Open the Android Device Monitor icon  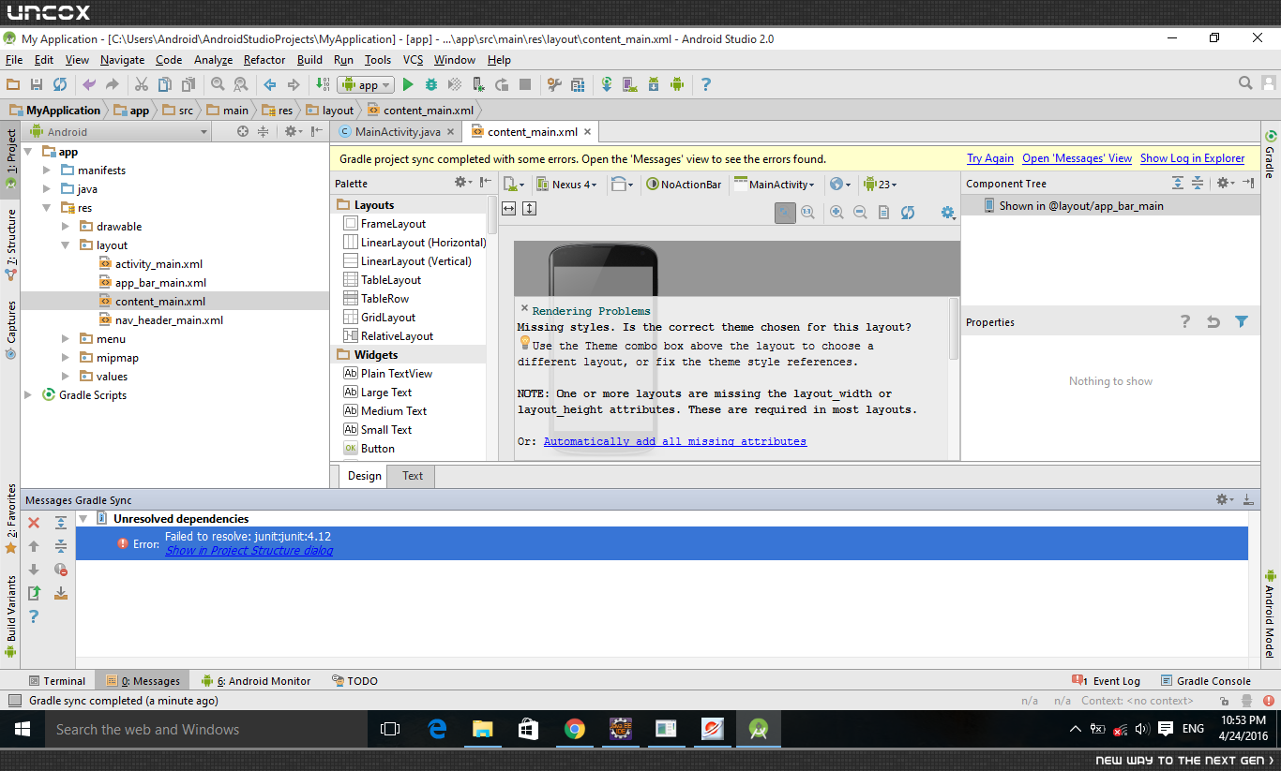pyautogui.click(x=677, y=84)
